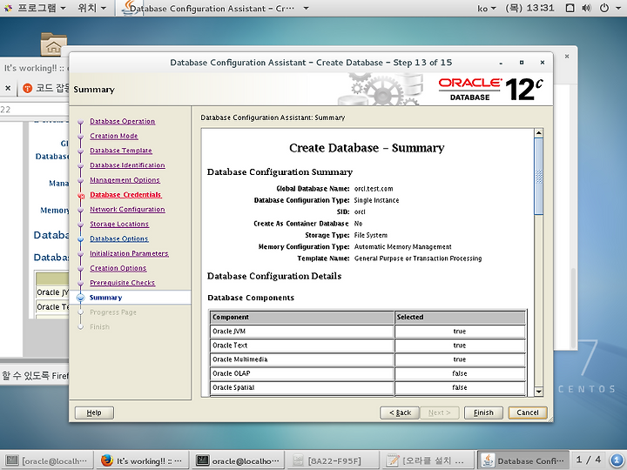627x470 pixels.
Task: Open the 위치 places menu
Action: pos(92,8)
